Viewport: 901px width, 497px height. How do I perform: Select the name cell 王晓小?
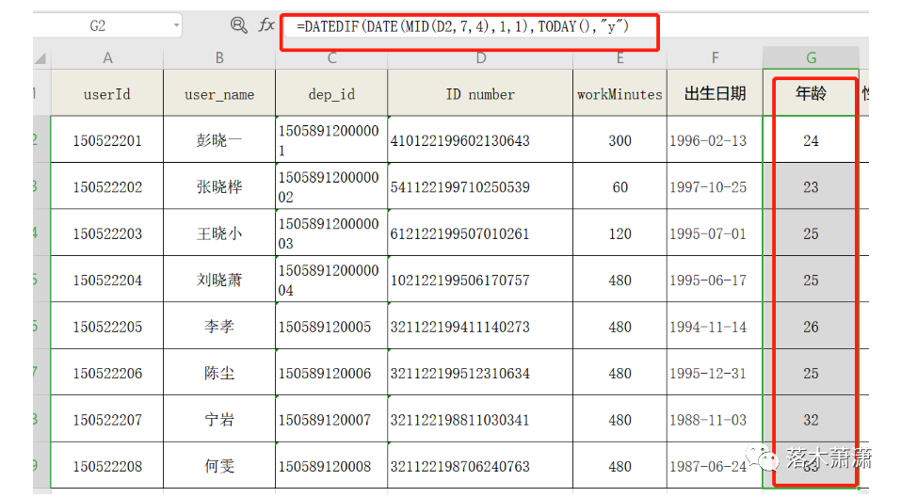pyautogui.click(x=219, y=232)
